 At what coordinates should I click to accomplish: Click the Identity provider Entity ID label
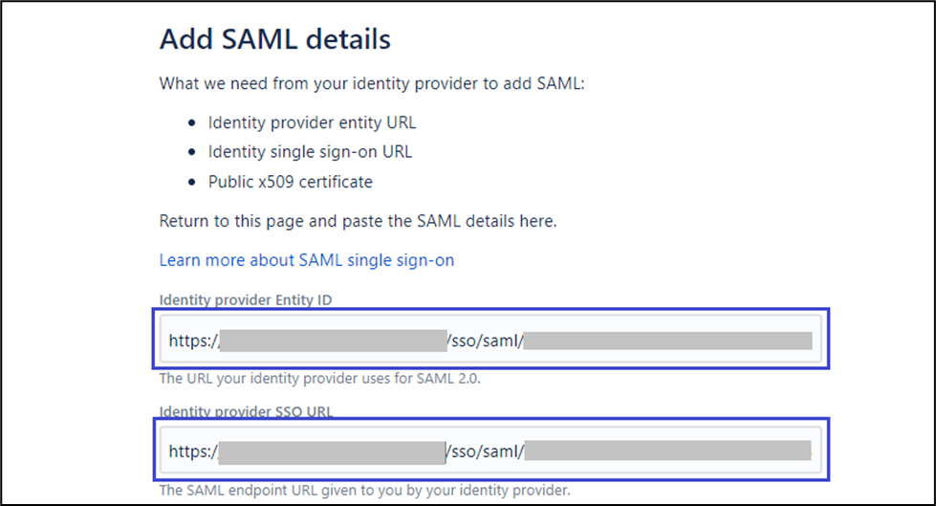pyautogui.click(x=245, y=300)
